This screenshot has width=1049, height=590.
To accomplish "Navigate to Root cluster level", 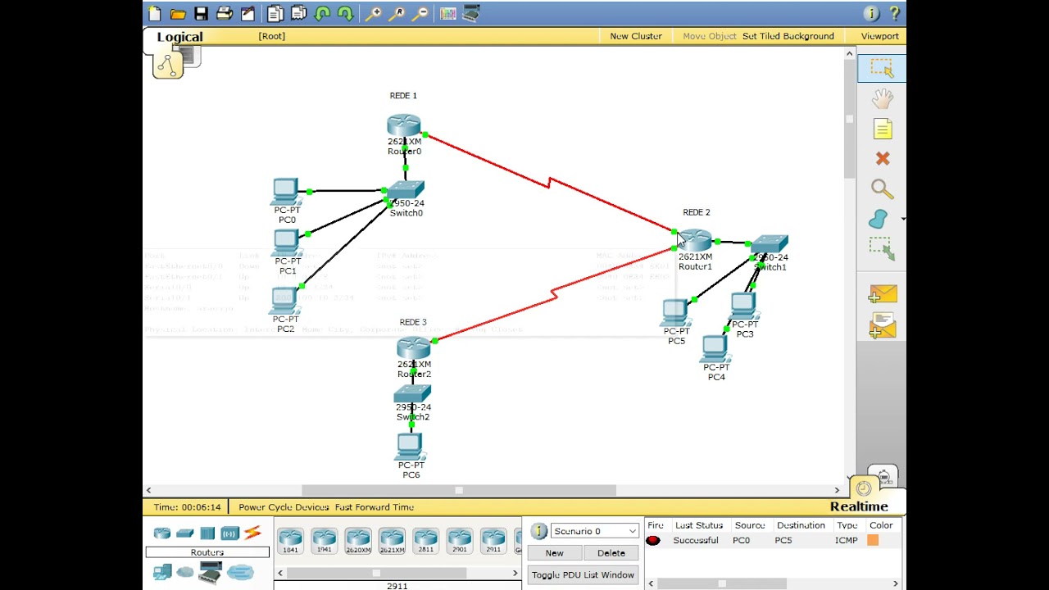I will coord(271,36).
